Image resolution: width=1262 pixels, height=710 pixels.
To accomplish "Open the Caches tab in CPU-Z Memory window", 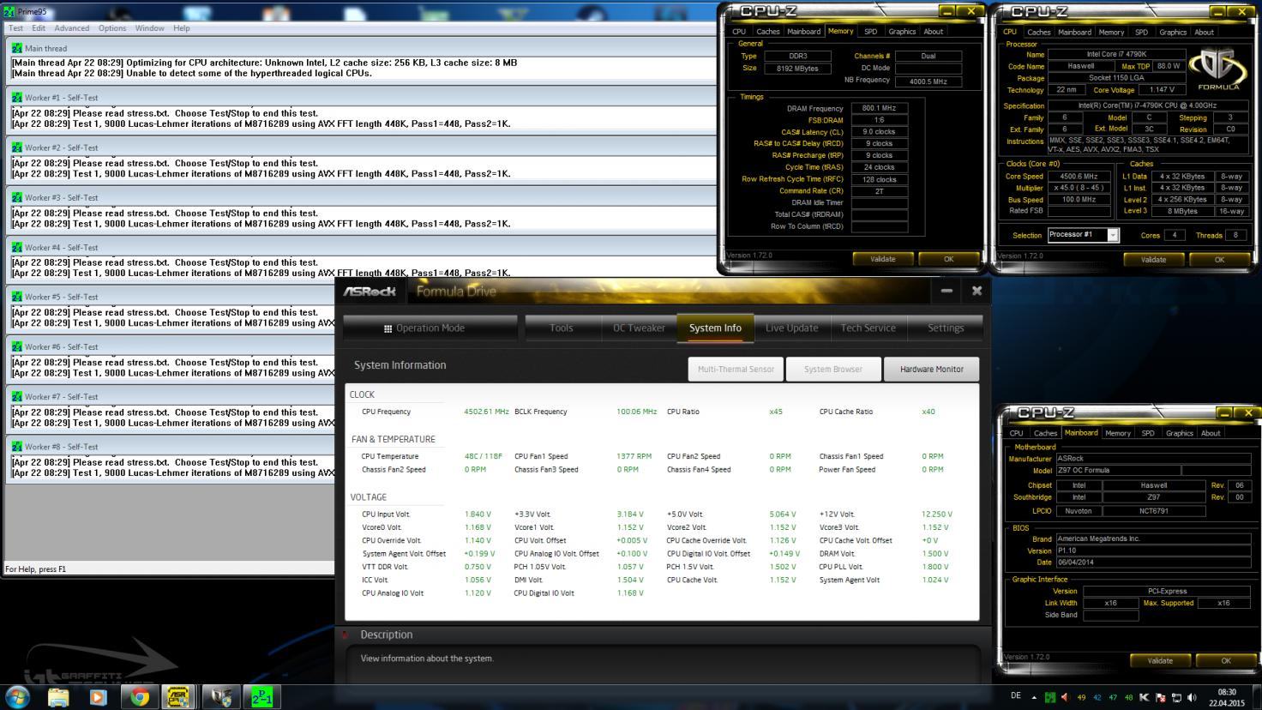I will tap(768, 32).
